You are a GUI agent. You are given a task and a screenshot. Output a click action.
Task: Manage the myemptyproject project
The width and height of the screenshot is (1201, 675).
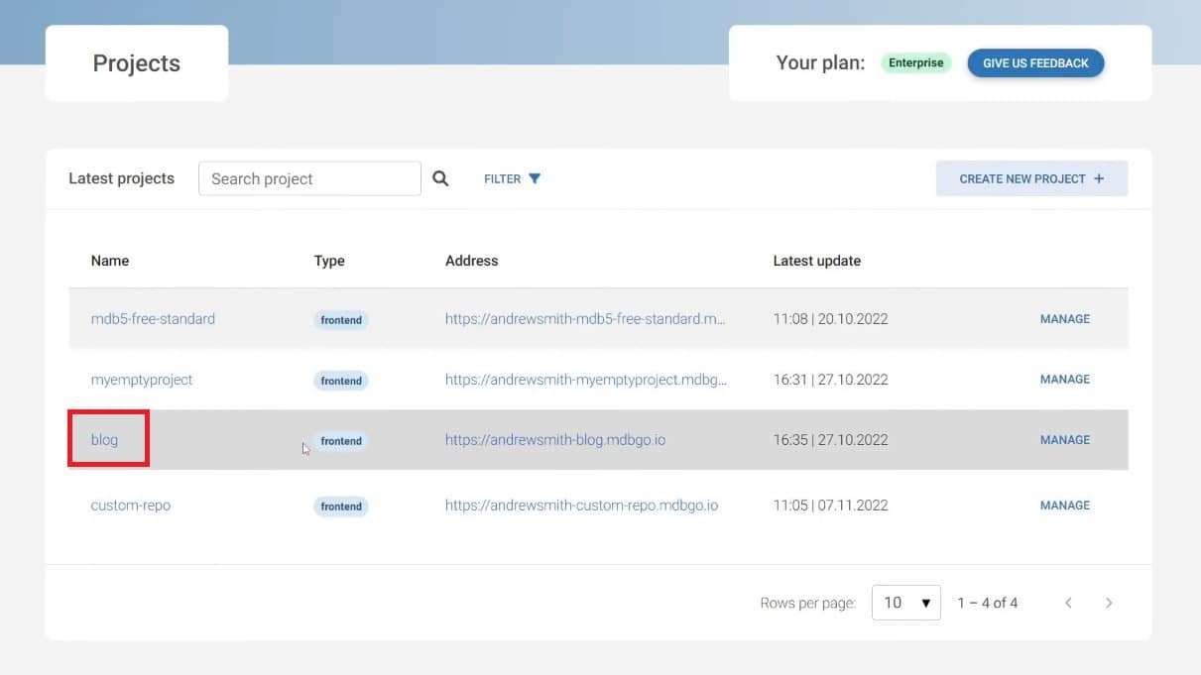pyautogui.click(x=1064, y=380)
